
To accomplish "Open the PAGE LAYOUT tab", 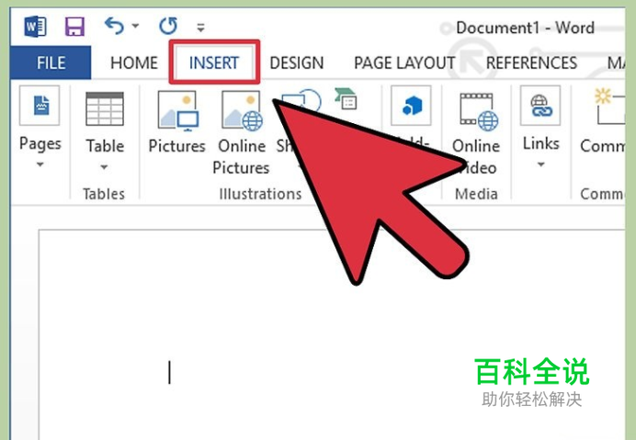I will (x=404, y=62).
